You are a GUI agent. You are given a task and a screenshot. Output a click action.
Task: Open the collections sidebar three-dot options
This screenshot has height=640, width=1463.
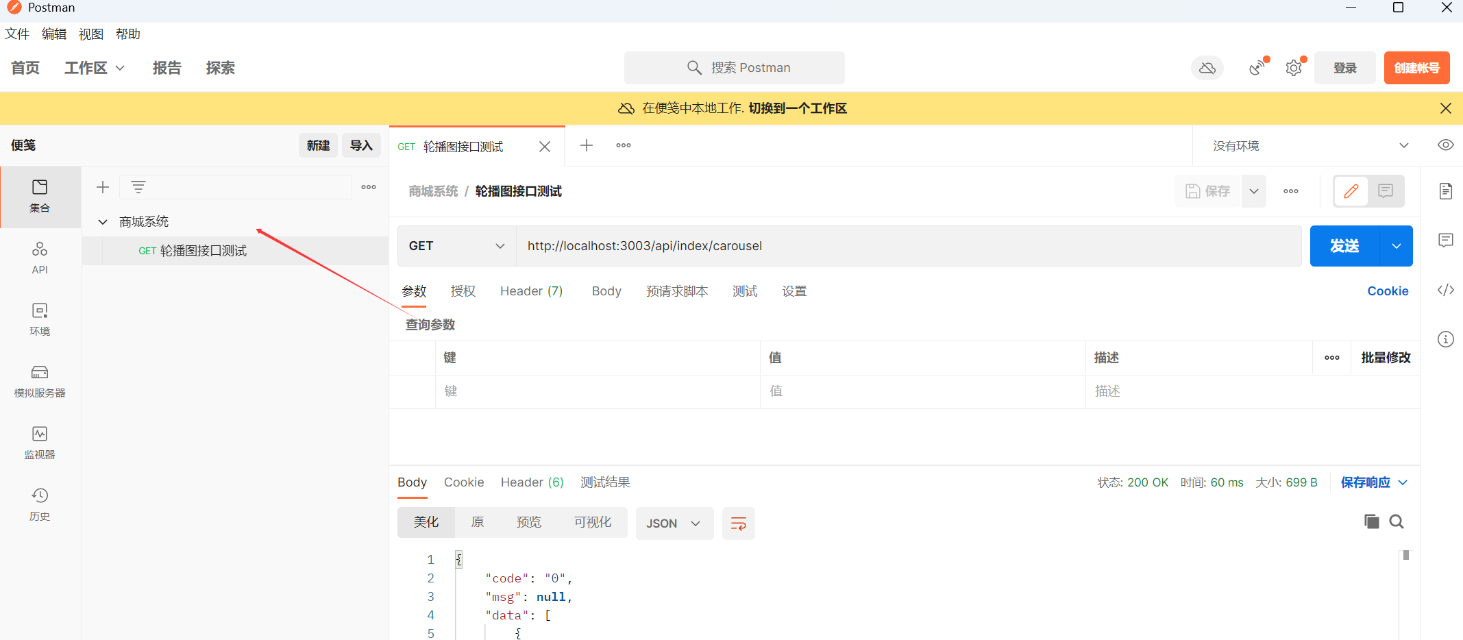369,187
